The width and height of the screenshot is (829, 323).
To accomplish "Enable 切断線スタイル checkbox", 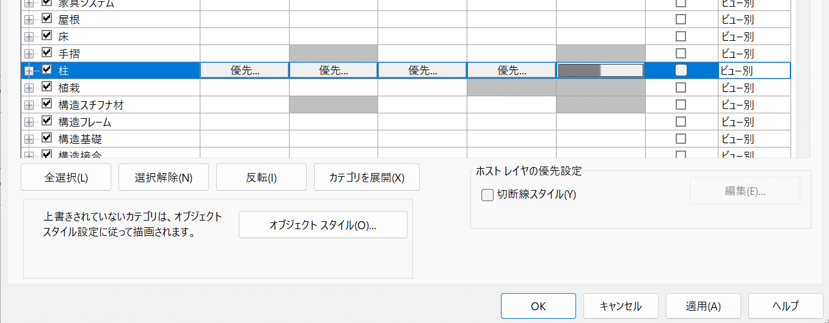I will (x=488, y=195).
